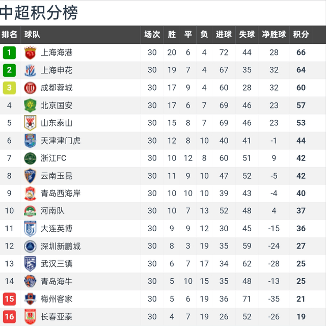Click the green rank 1 badge
326x326 pixels.
tap(9, 52)
